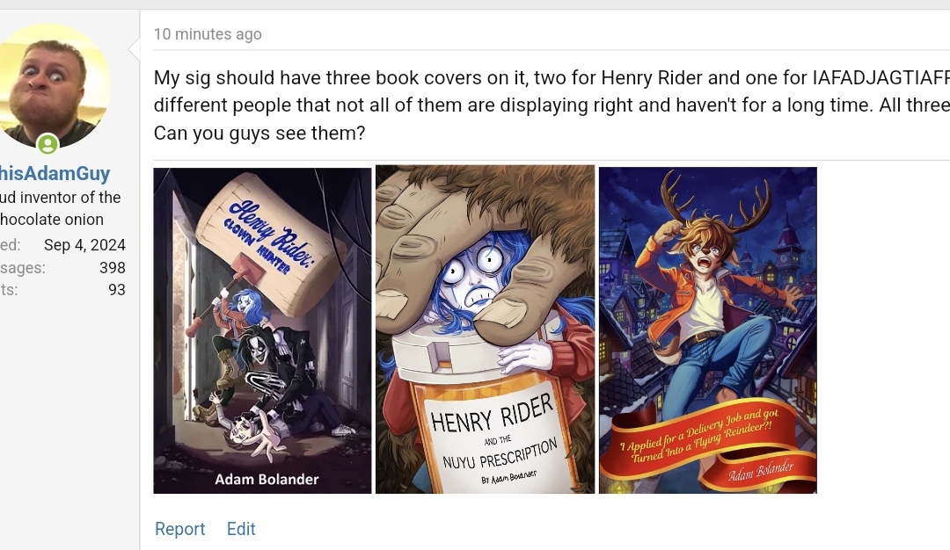Click the messages count 398
The image size is (950, 550).
pyautogui.click(x=112, y=267)
